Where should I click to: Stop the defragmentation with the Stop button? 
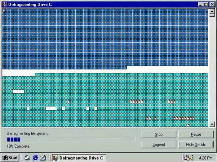click(159, 134)
